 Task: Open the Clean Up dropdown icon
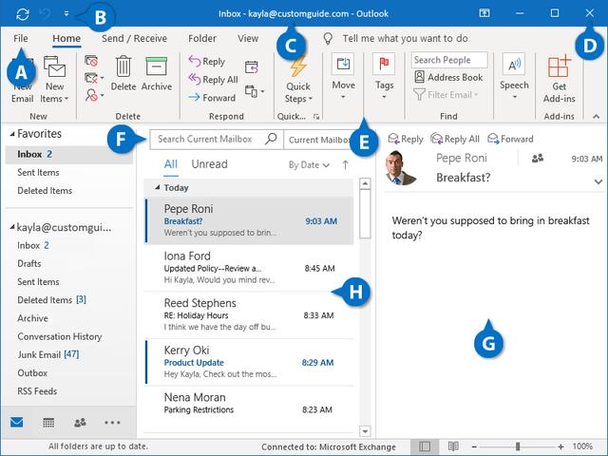pos(94,78)
